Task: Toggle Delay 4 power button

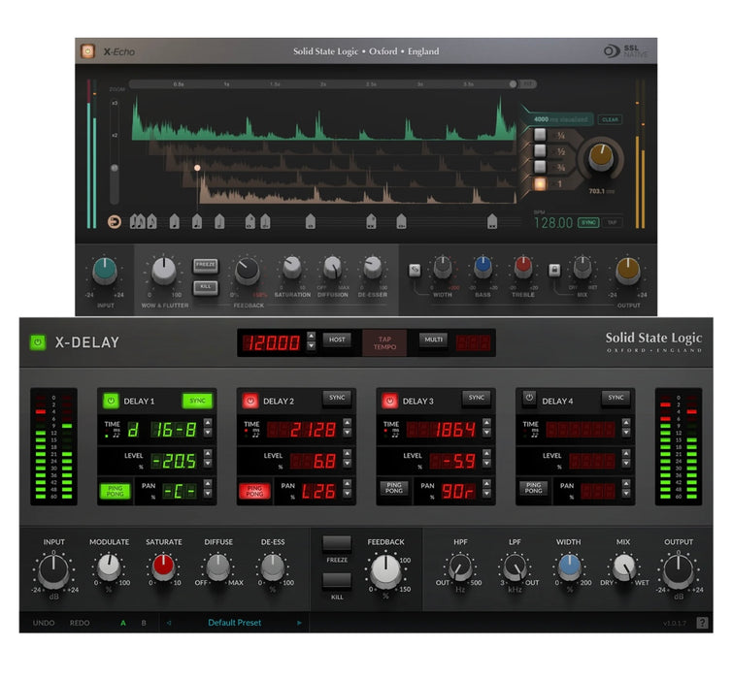Action: (529, 398)
